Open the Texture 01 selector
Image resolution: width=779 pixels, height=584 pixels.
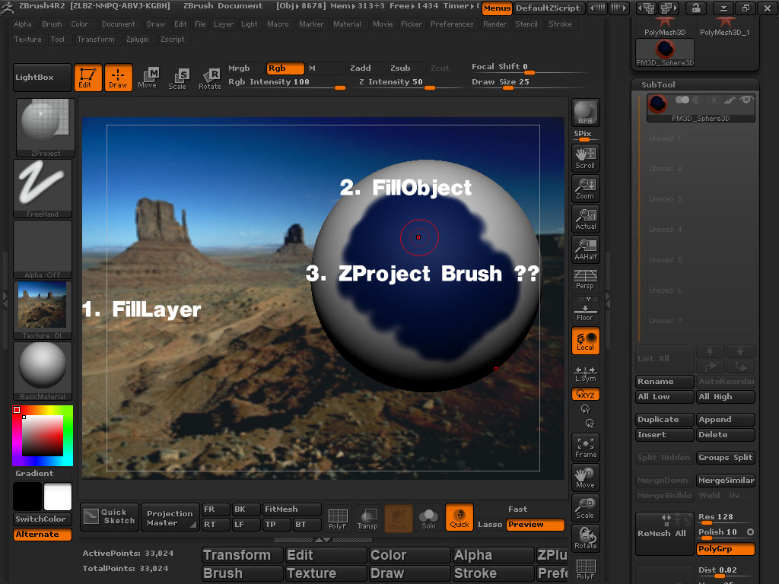43,310
